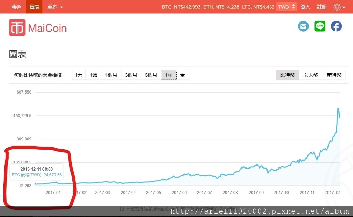Click the 607,550 y-axis label
This screenshot has width=353, height=217.
click(x=24, y=92)
